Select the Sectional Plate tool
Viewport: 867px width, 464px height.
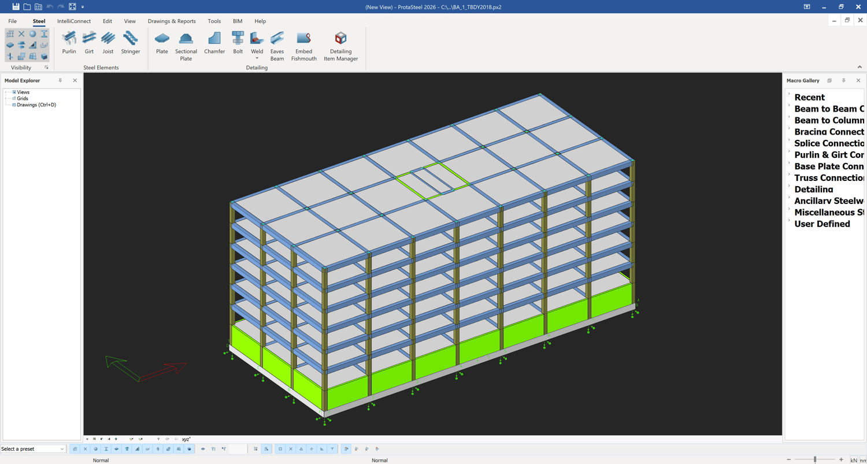pos(186,46)
